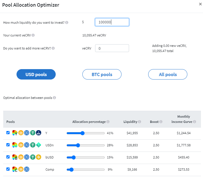
Task: Click TUSD coin icon in Y row
Action: (x=39, y=133)
